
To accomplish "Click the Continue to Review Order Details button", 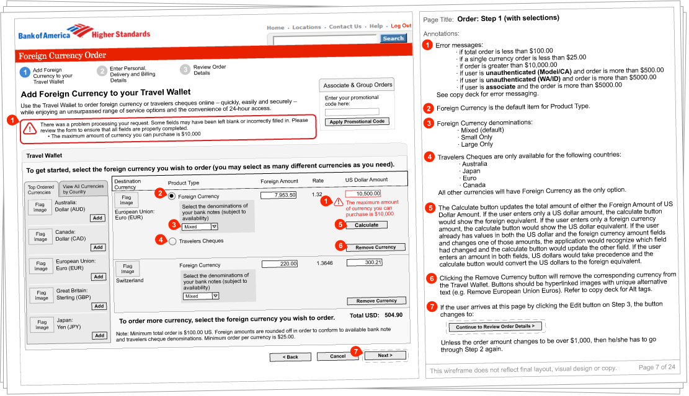I will point(496,326).
